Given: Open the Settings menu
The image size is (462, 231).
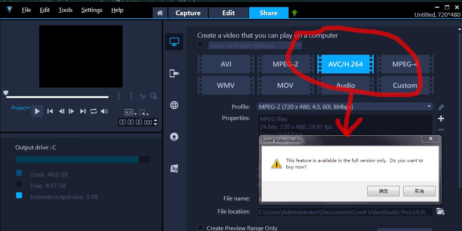Looking at the screenshot, I should point(92,10).
